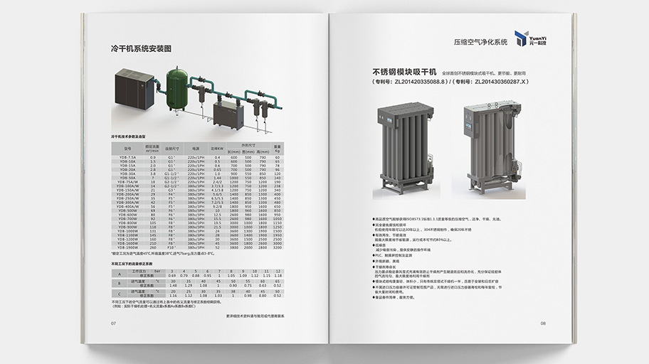
Task: Click the YD8-1000W model cell
Action: [127, 231]
